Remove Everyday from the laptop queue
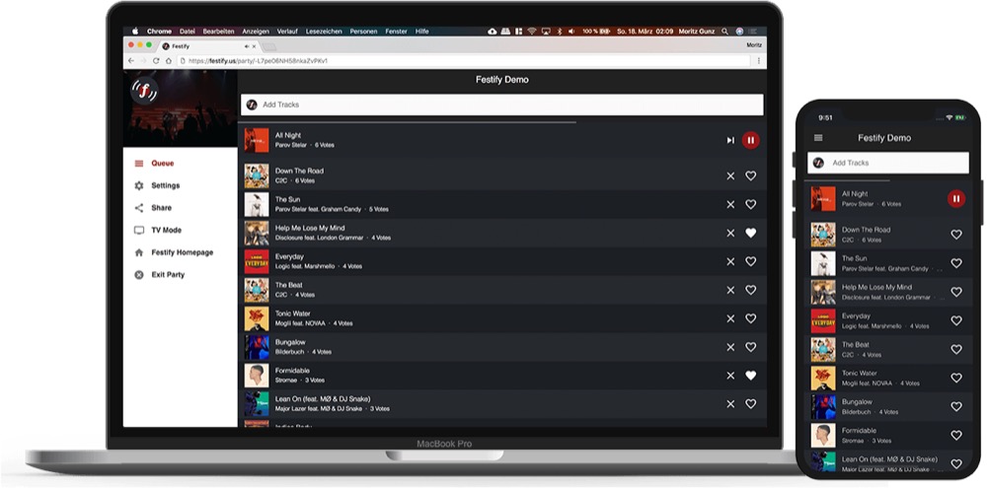The height and width of the screenshot is (488, 987). tap(730, 261)
